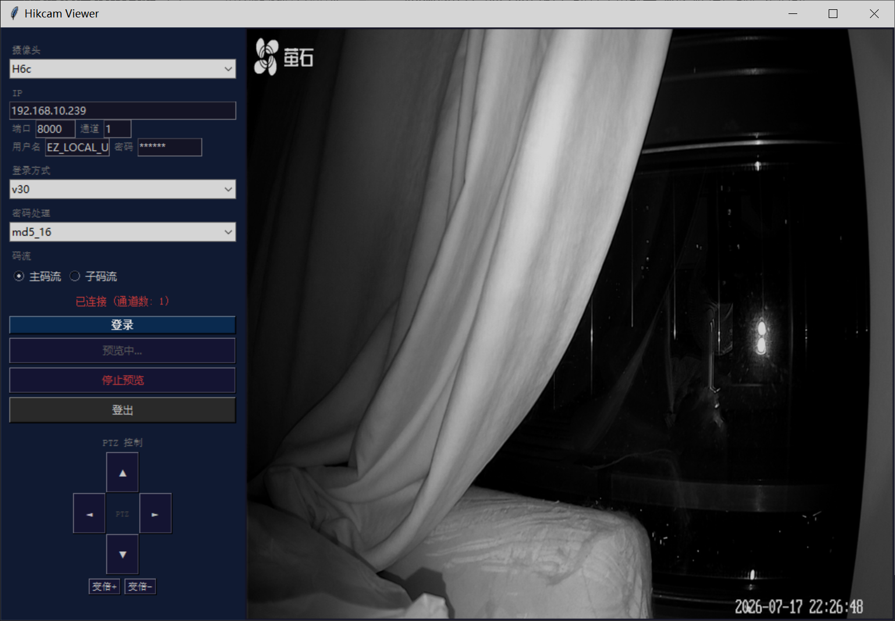Open the H6c camera dropdown
The image size is (895, 621).
(x=123, y=69)
